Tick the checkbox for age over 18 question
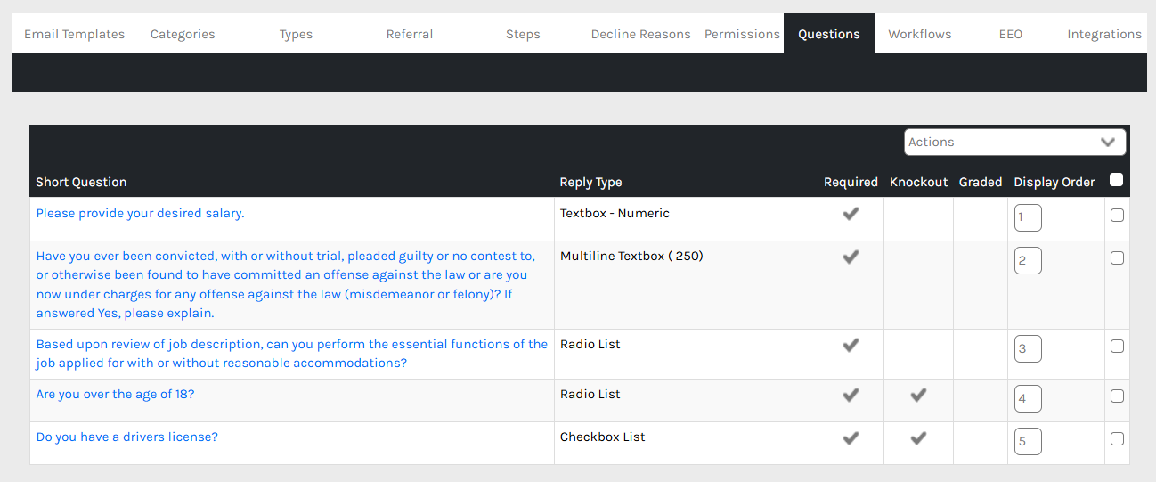Screen dimensions: 1156x482 [x=1117, y=396]
